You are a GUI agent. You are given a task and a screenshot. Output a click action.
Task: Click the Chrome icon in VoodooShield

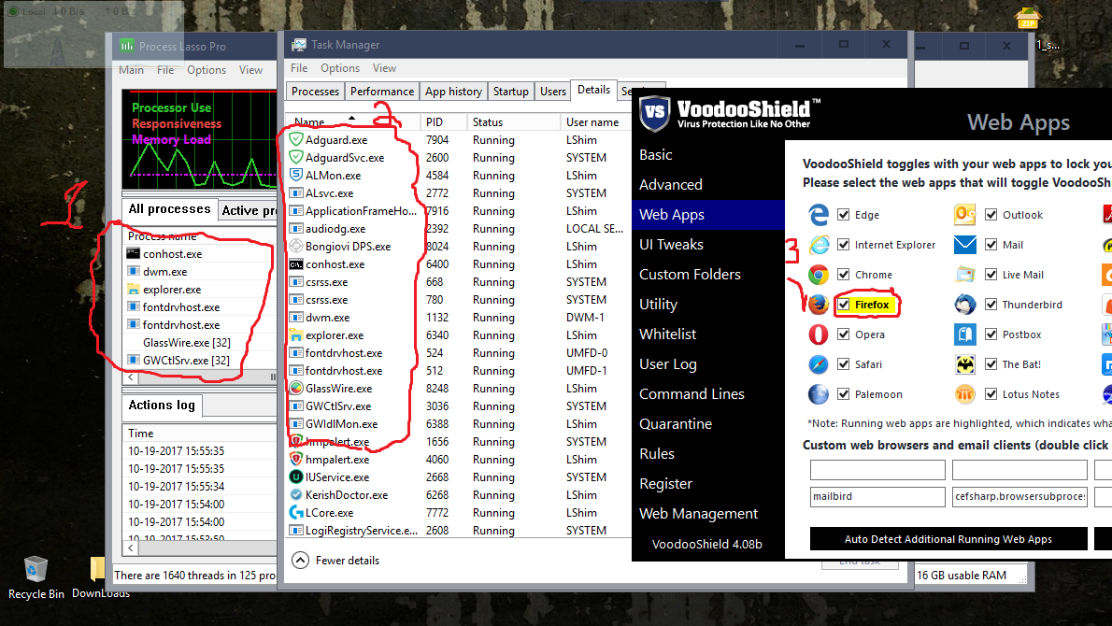point(819,275)
